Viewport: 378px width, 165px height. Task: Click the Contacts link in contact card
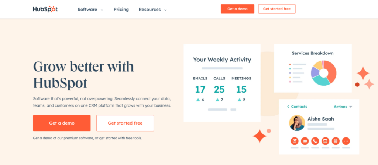pos(299,107)
